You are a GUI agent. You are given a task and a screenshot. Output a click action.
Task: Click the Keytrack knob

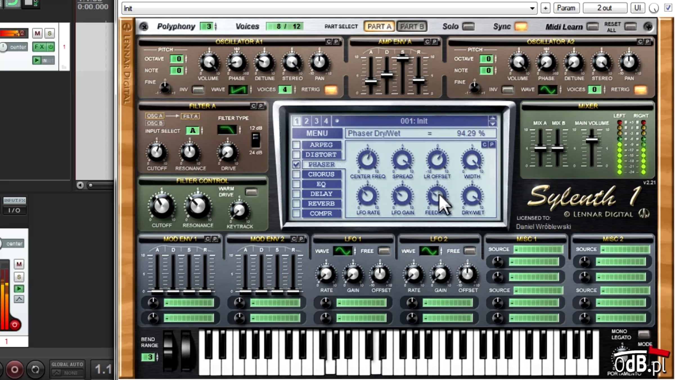coord(239,211)
